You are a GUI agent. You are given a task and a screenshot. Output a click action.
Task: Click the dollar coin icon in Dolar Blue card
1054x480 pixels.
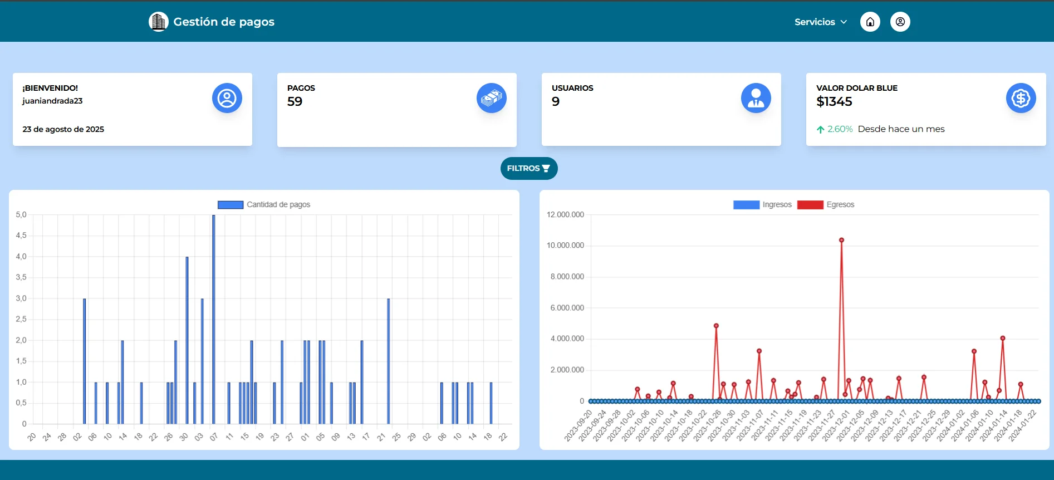(x=1020, y=98)
